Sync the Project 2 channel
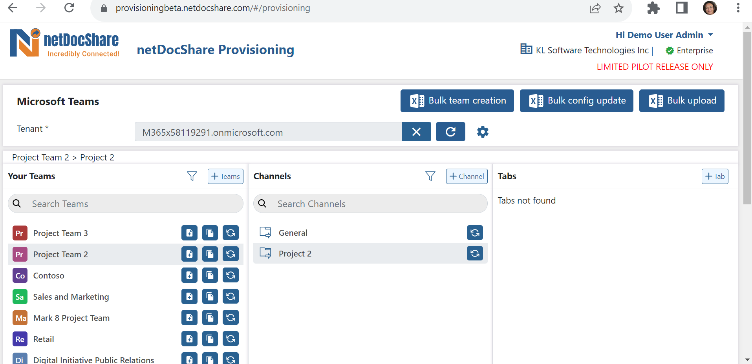The width and height of the screenshot is (752, 364). [x=475, y=253]
